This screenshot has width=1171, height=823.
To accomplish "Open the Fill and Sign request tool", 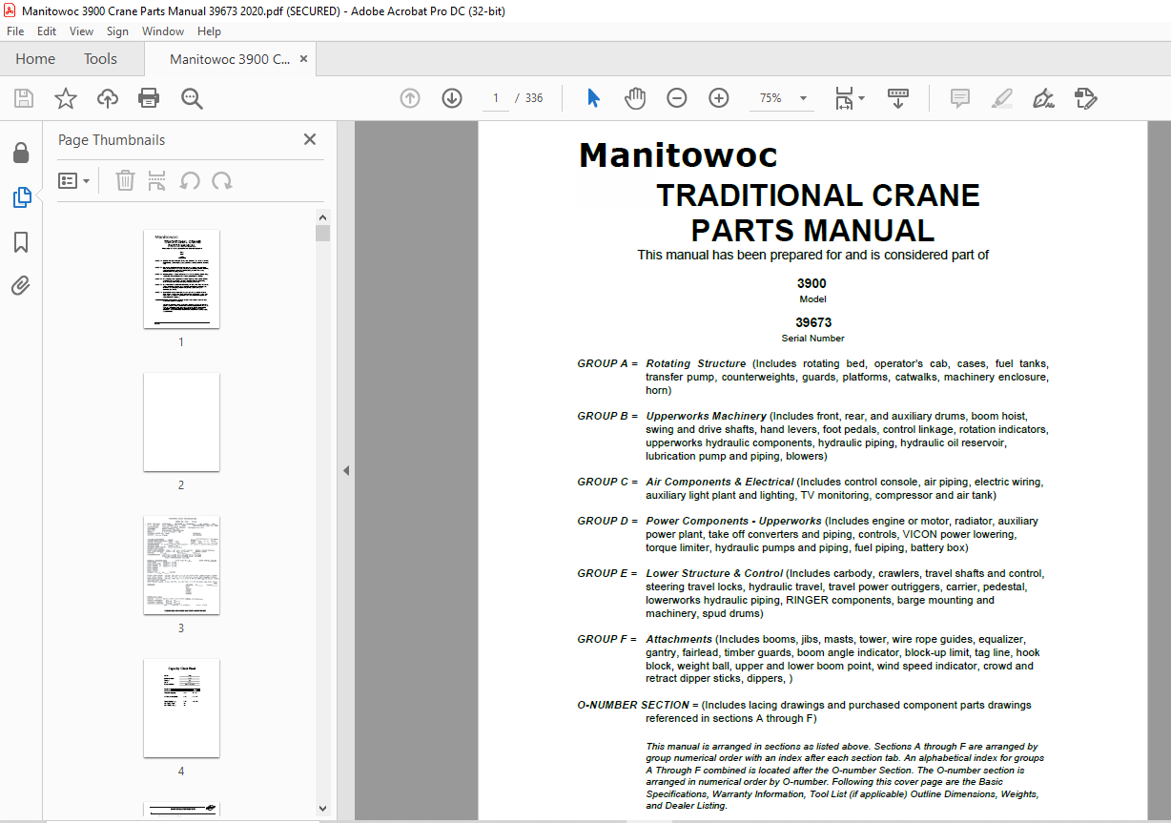I will [1085, 98].
